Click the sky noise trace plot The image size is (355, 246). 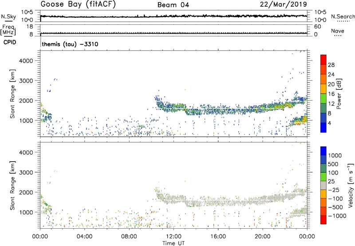point(174,16)
